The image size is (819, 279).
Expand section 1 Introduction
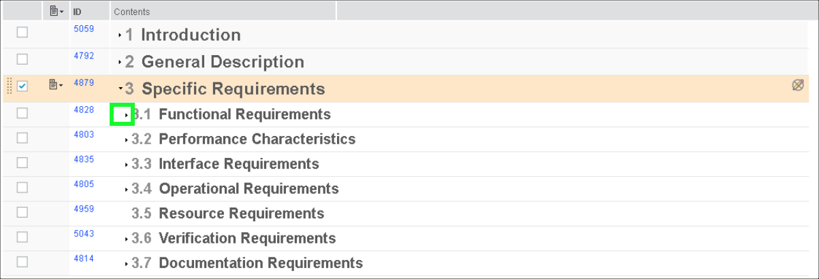pos(121,35)
